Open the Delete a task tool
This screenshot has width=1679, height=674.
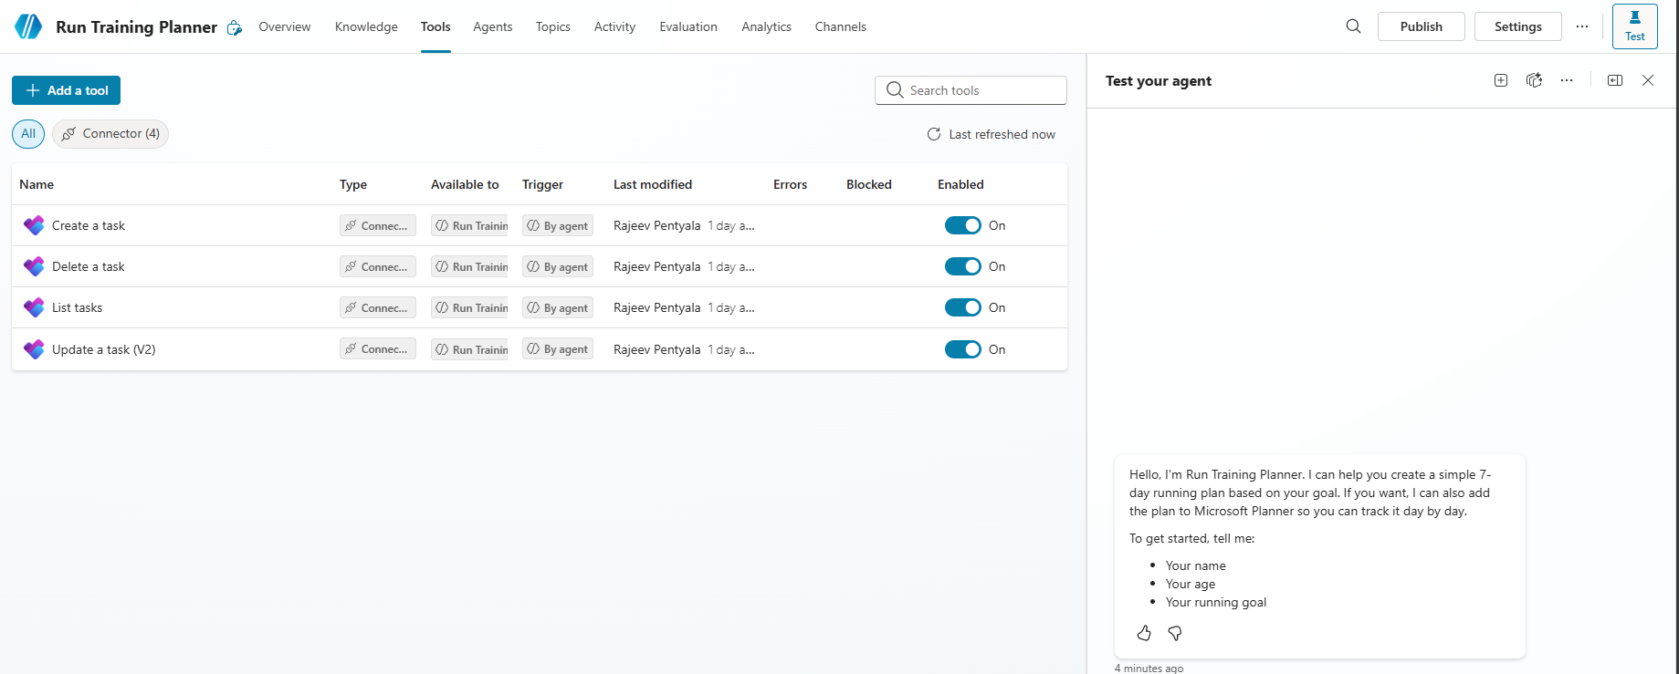(x=89, y=266)
